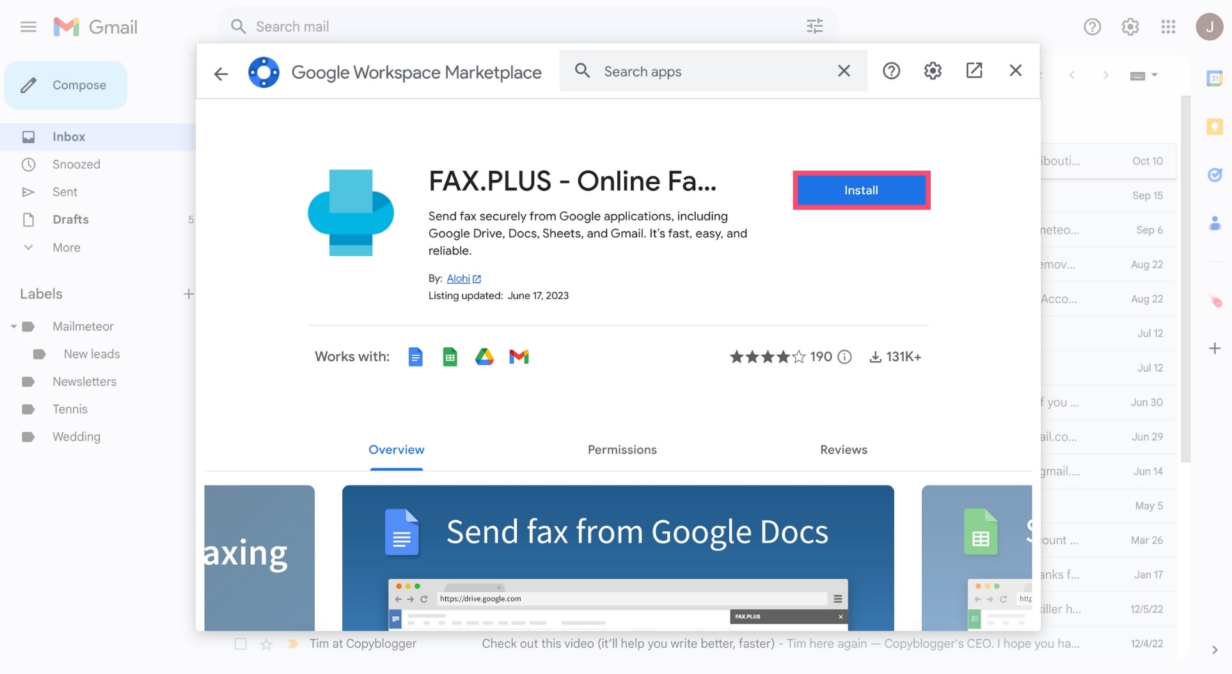This screenshot has height=674, width=1232.
Task: Click the inbox vertical scrollbar
Action: [1185, 278]
